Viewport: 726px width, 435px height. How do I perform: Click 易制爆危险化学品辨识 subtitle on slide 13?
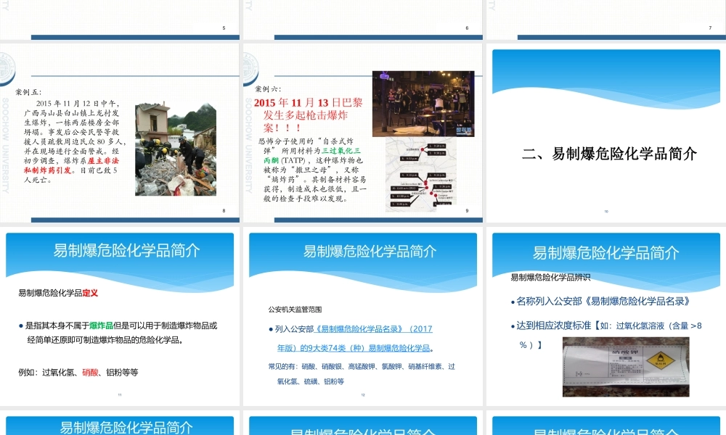tap(550, 278)
